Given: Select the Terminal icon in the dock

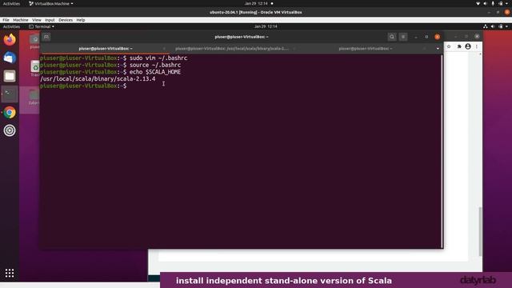Looking at the screenshot, I should tap(10, 94).
